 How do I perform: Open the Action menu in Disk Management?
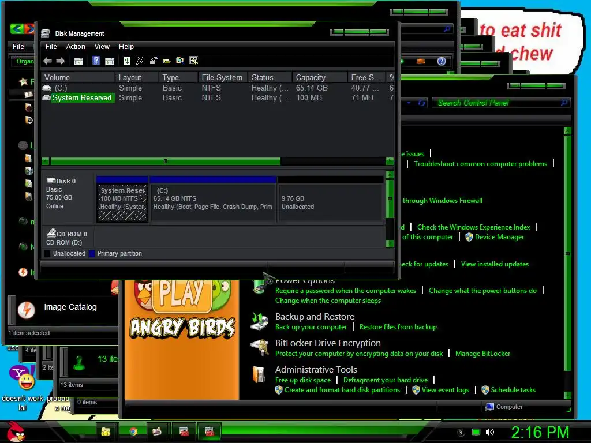click(76, 47)
